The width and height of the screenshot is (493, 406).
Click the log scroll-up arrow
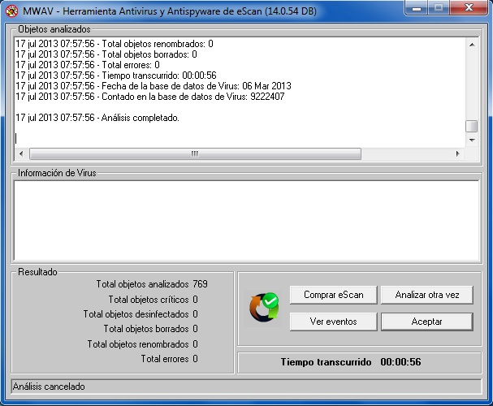point(472,45)
